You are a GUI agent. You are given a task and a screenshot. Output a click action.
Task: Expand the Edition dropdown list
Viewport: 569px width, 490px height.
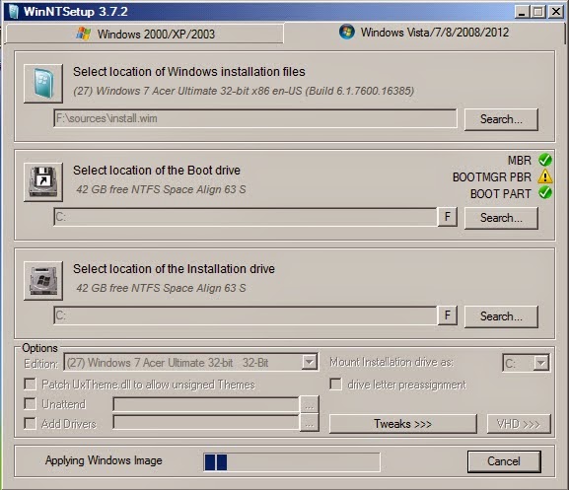310,362
